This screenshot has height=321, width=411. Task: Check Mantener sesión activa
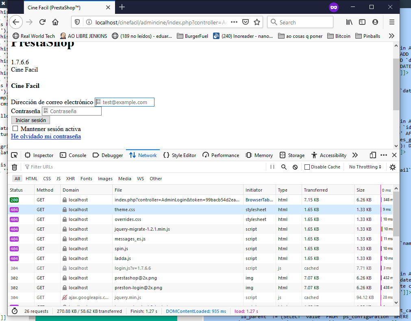pos(15,129)
